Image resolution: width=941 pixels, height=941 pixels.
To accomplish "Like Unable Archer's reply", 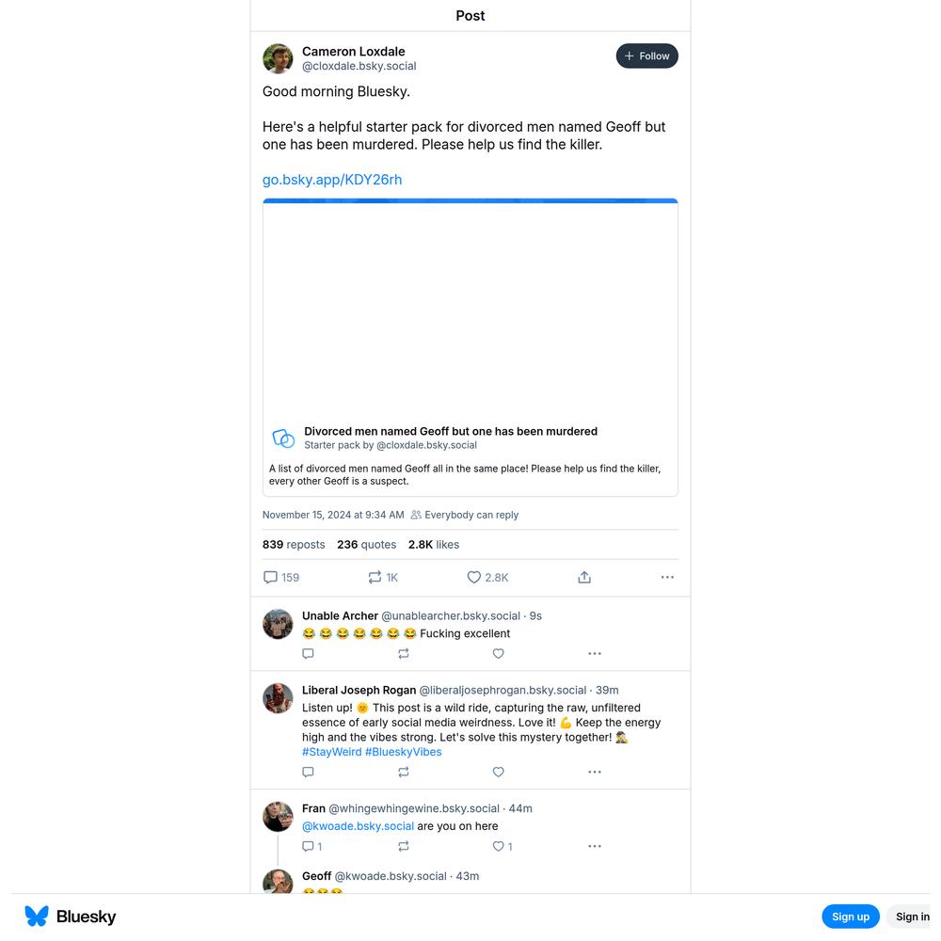I will pos(498,654).
